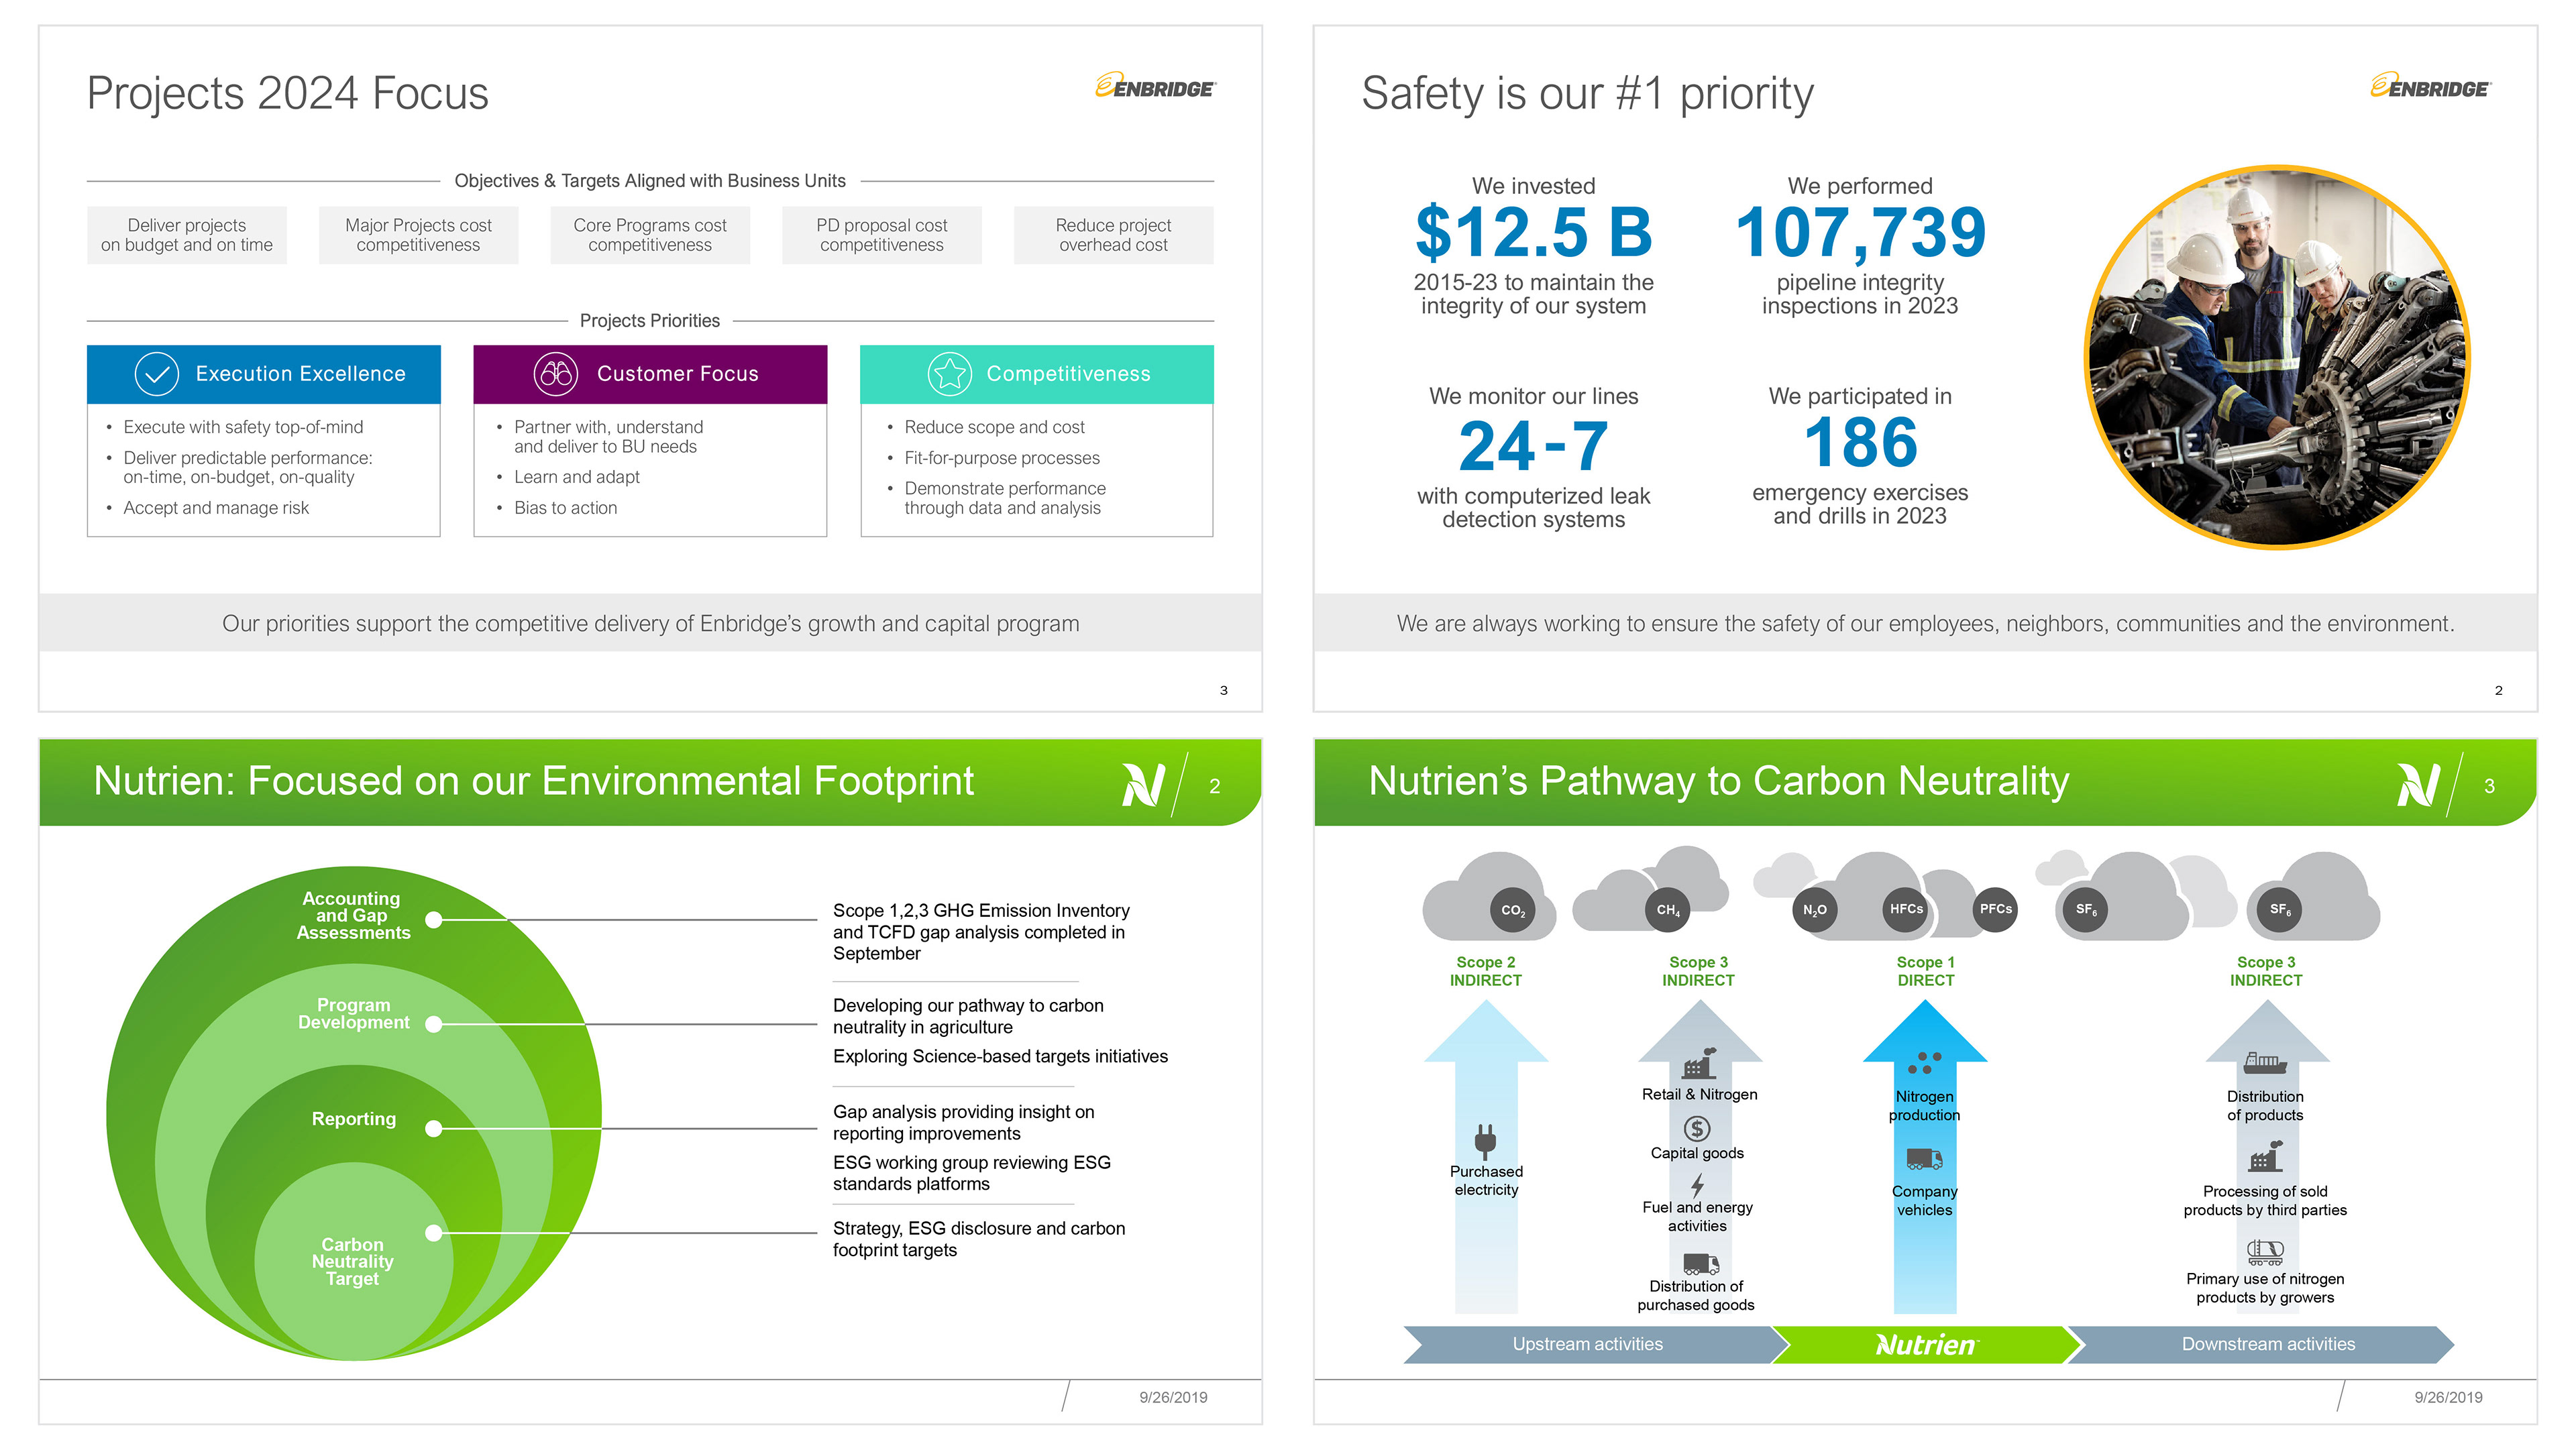Click the 'Scope 2 INDIRECT' label

pos(1486,971)
